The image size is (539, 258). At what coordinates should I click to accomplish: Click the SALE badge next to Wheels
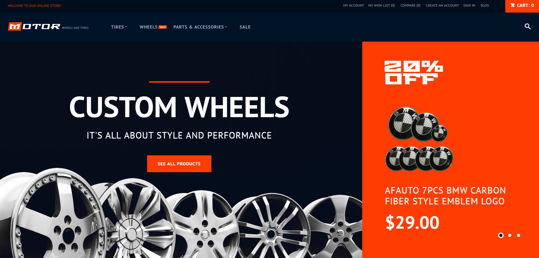pos(163,27)
